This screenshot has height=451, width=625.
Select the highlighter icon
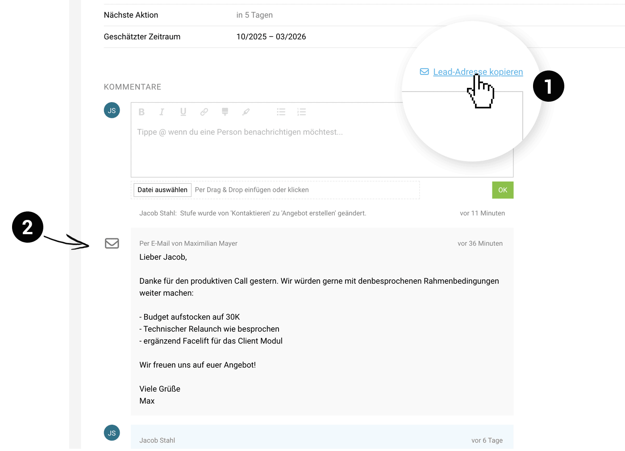pyautogui.click(x=246, y=112)
